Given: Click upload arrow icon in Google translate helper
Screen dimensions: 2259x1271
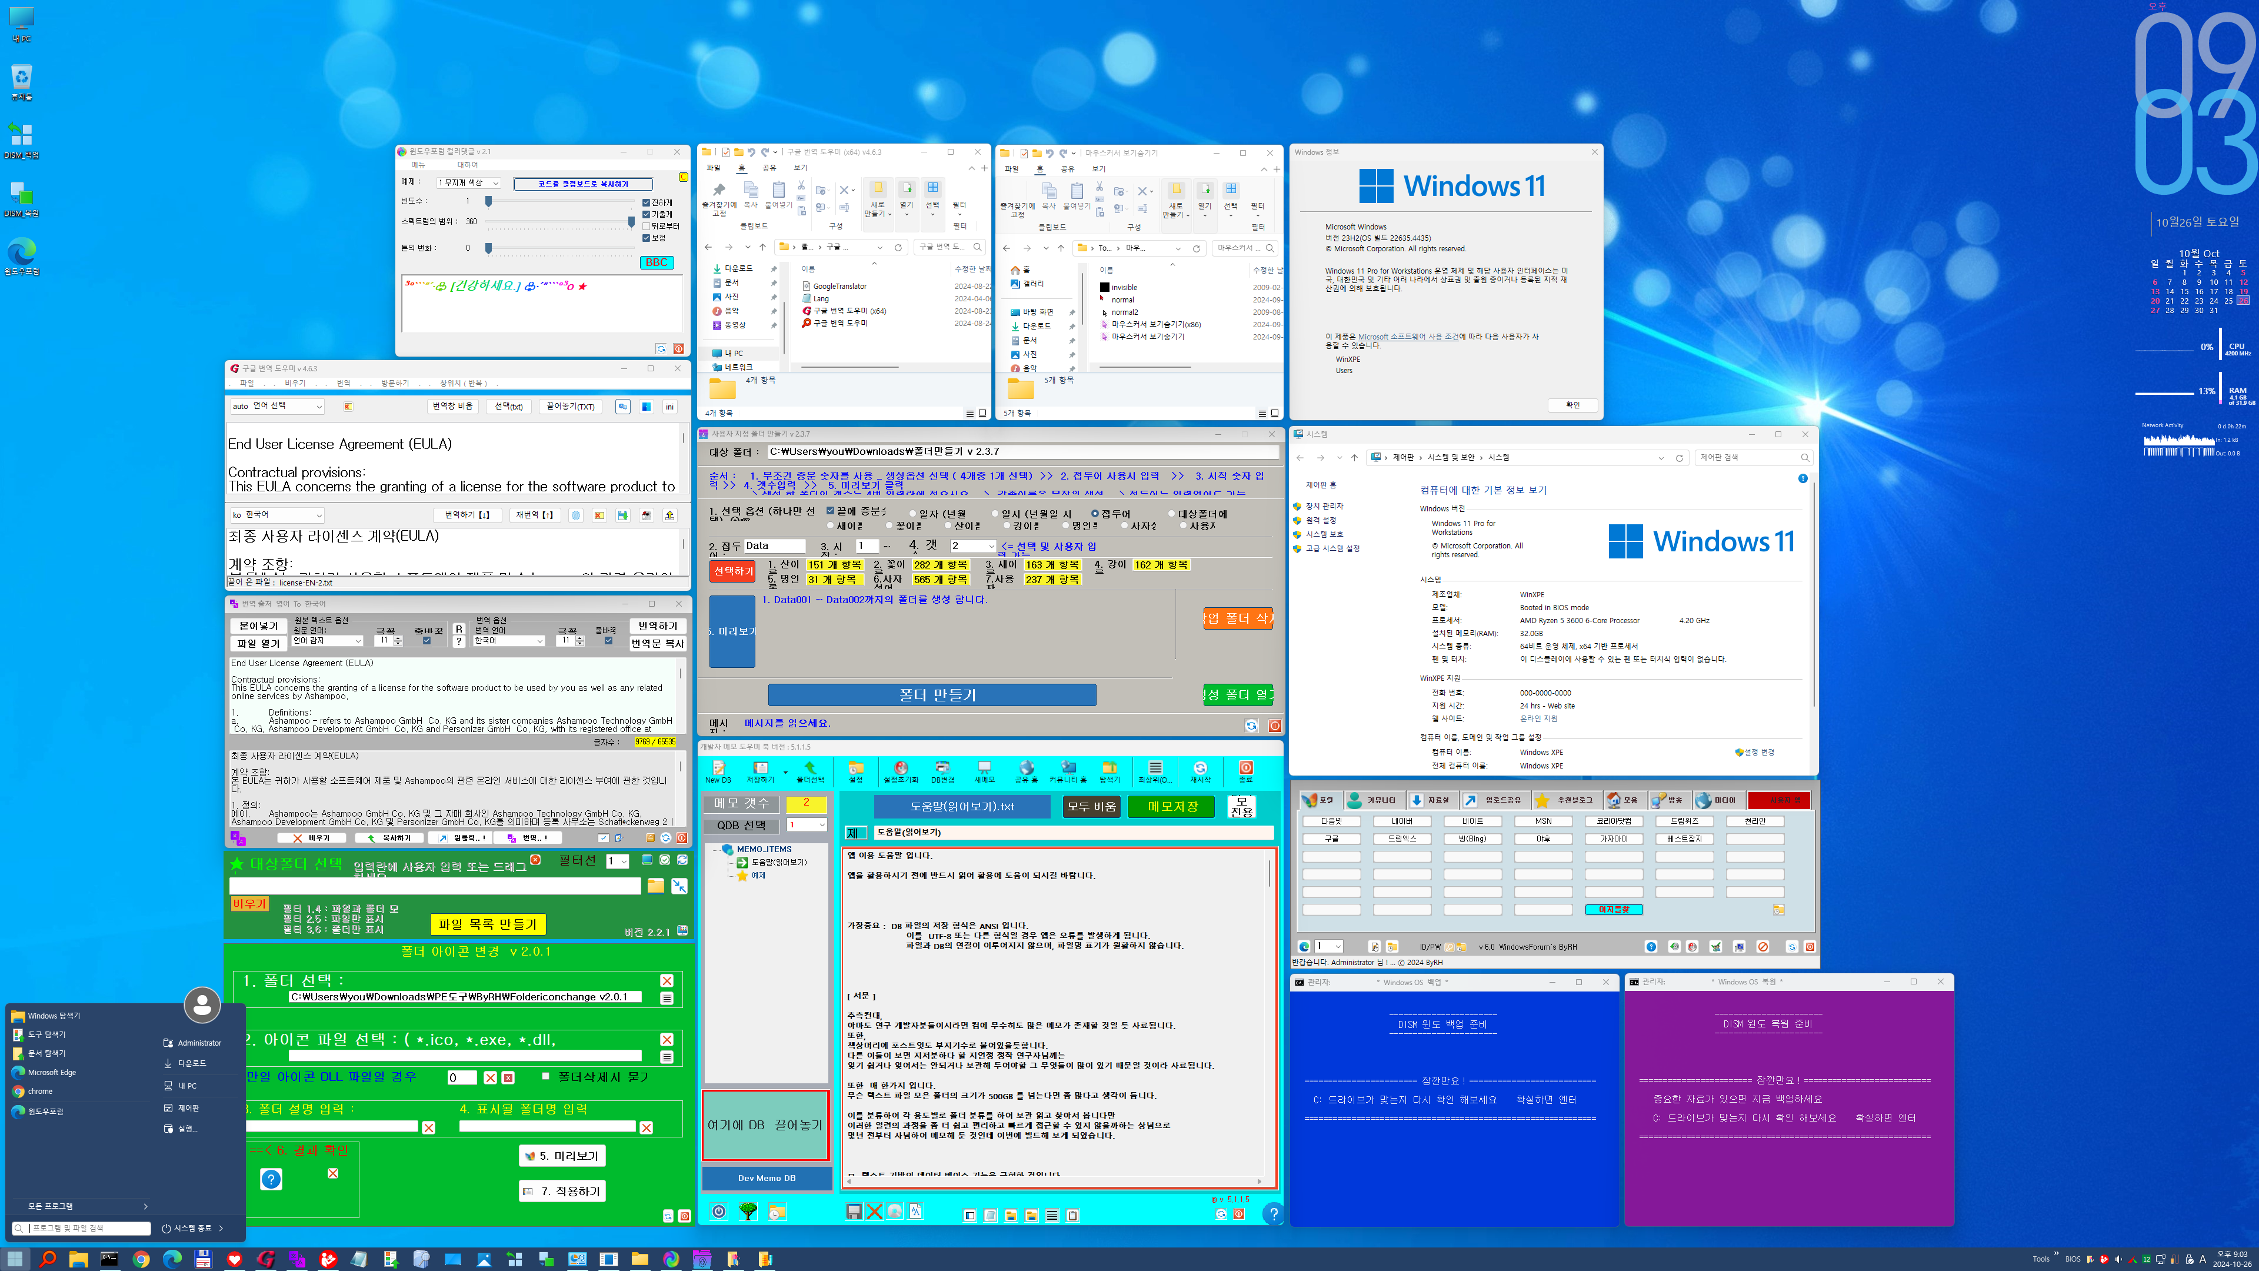Looking at the screenshot, I should point(670,515).
